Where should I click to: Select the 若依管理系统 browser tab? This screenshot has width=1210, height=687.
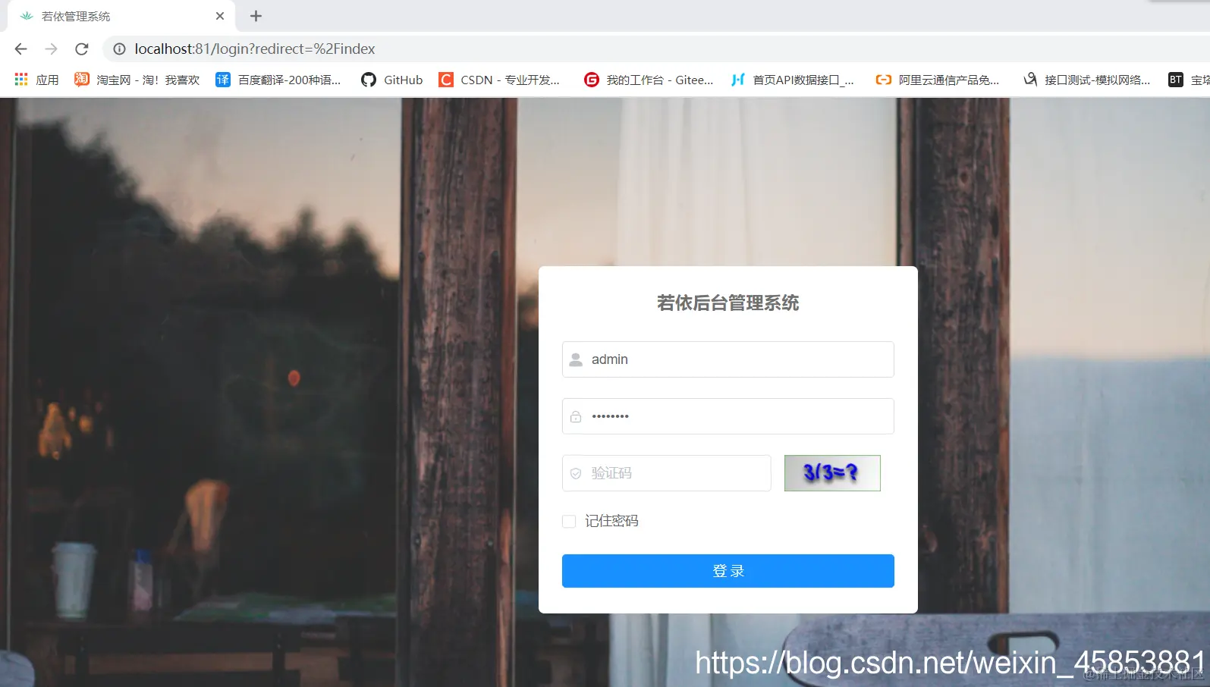121,16
